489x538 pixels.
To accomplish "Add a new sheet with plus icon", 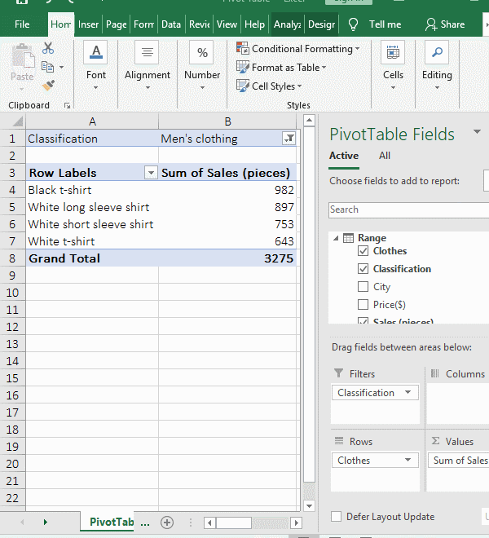I will click(x=167, y=523).
